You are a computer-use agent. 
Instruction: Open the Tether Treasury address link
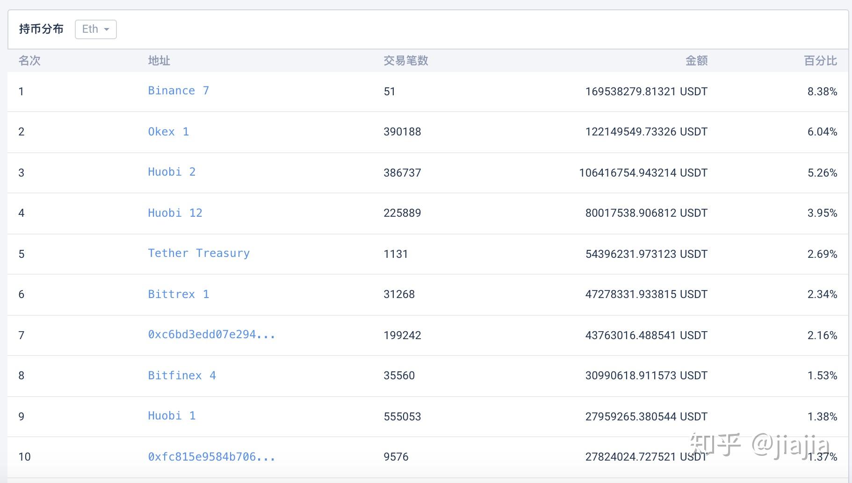coord(199,253)
